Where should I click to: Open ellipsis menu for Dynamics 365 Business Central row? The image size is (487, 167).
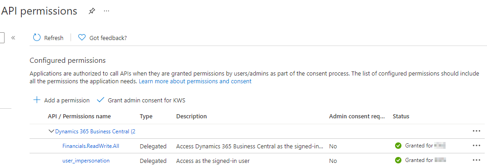[477, 131]
